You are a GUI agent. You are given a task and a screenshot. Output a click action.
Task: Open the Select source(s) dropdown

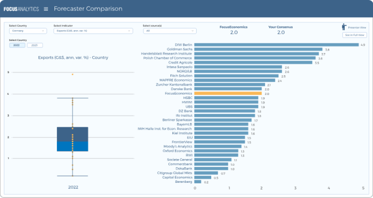(169, 31)
